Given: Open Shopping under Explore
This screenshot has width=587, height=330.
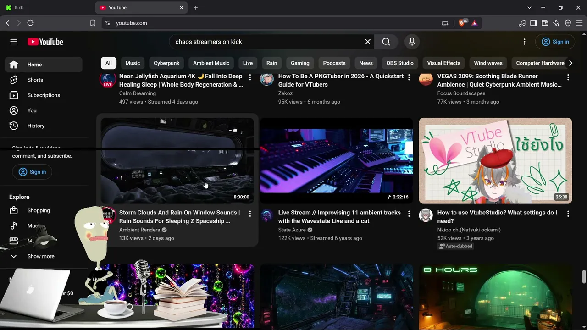Looking at the screenshot, I should [44, 210].
